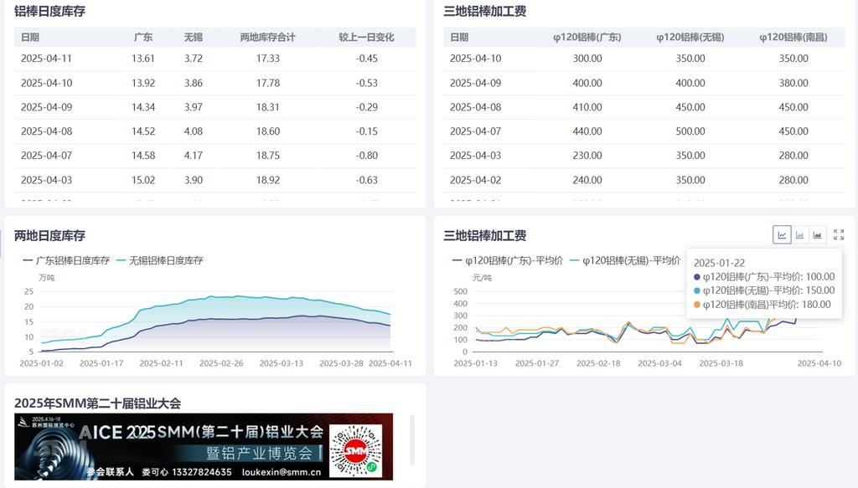Screen dimensions: 858x488
Task: Expand the 三地铝棒加工费 chart to fullscreen
Action: click(839, 235)
